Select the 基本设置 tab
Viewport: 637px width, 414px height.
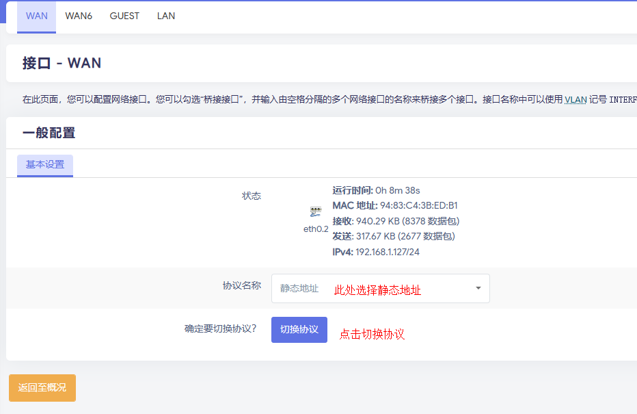45,165
